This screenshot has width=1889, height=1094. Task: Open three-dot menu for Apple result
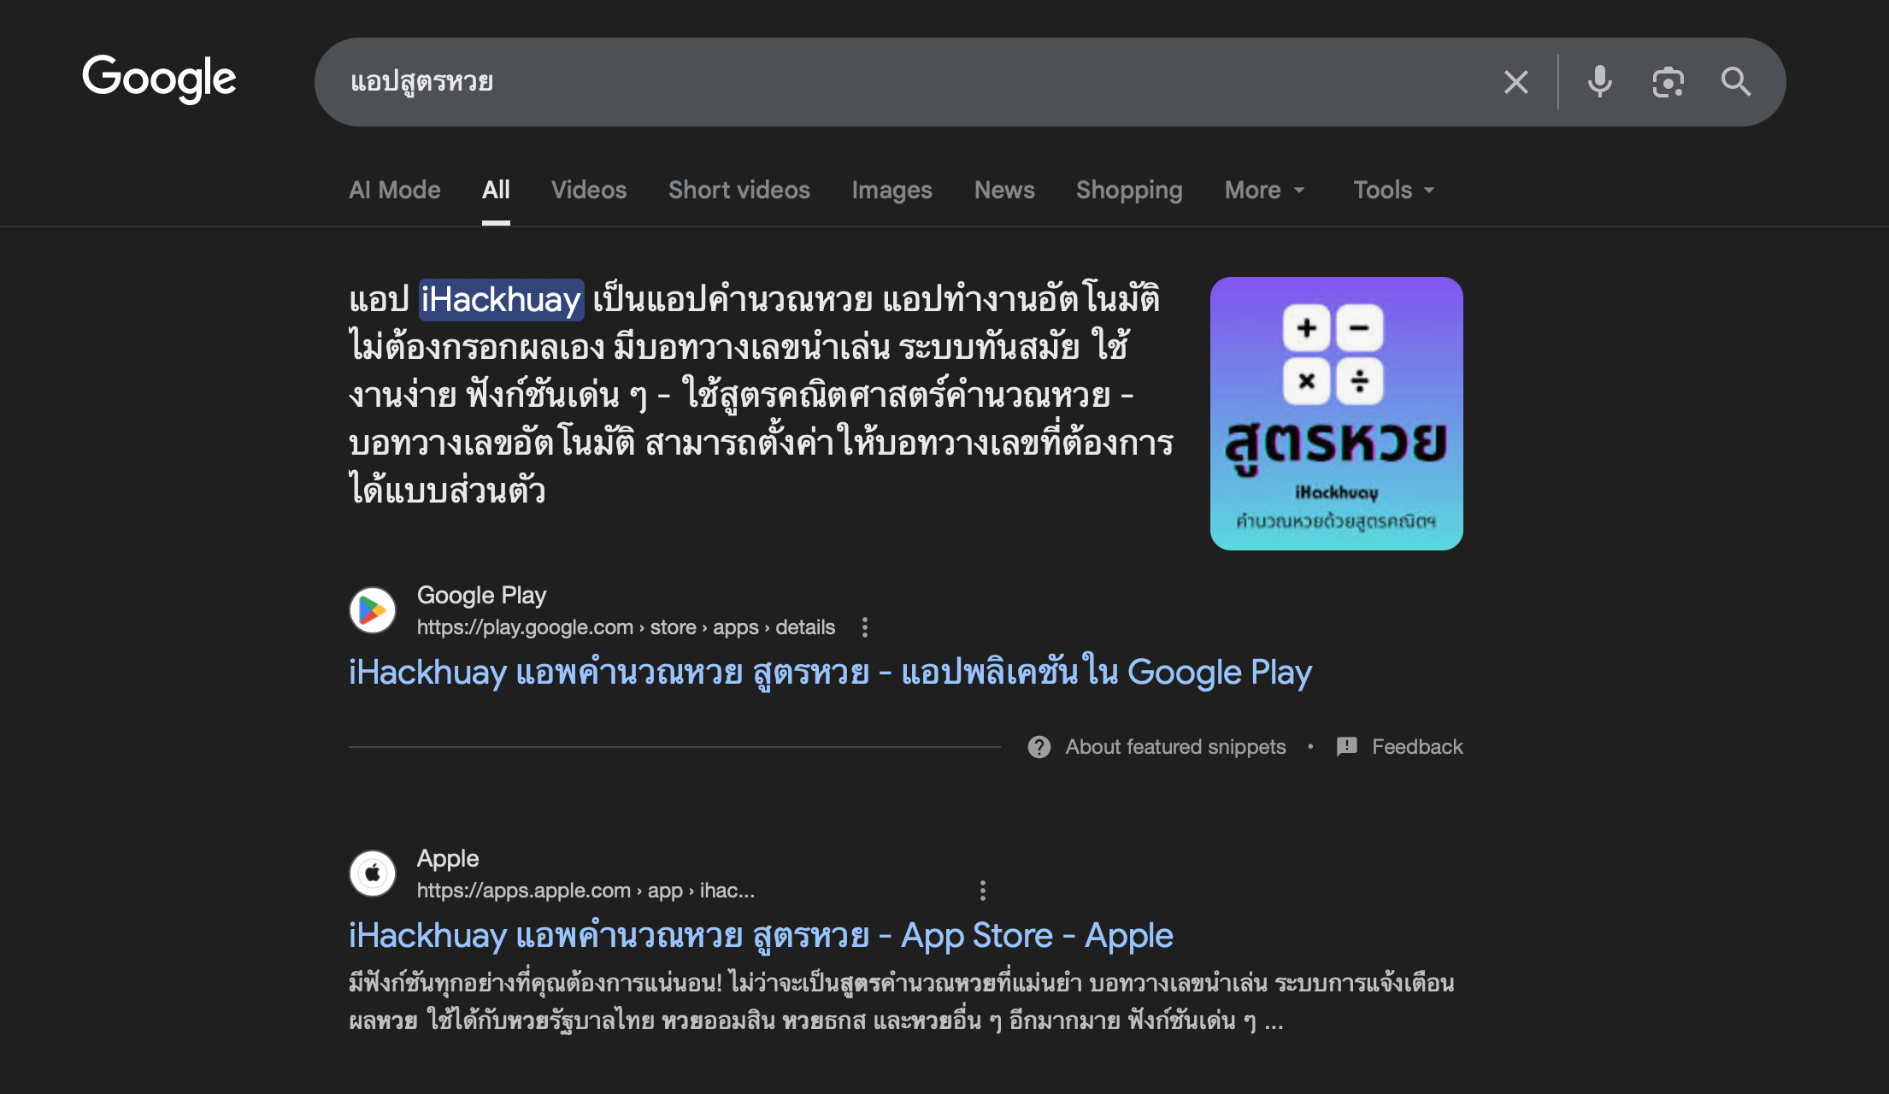[x=983, y=891]
